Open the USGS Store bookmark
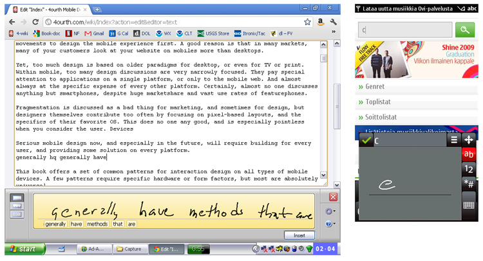Screen dimensions: 483x261 coord(213,33)
